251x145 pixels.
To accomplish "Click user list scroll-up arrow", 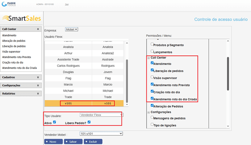I will [x=127, y=43].
